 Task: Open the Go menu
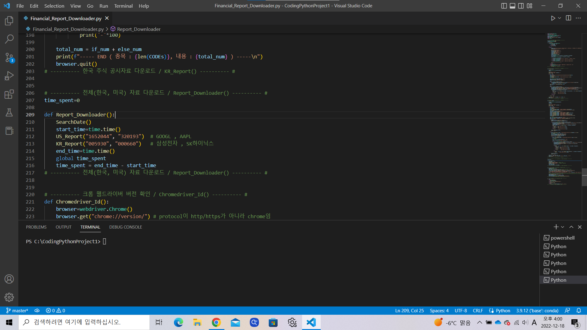(90, 6)
